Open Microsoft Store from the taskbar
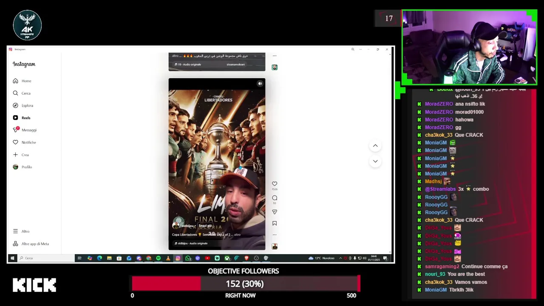Image resolution: width=544 pixels, height=306 pixels. (119, 258)
